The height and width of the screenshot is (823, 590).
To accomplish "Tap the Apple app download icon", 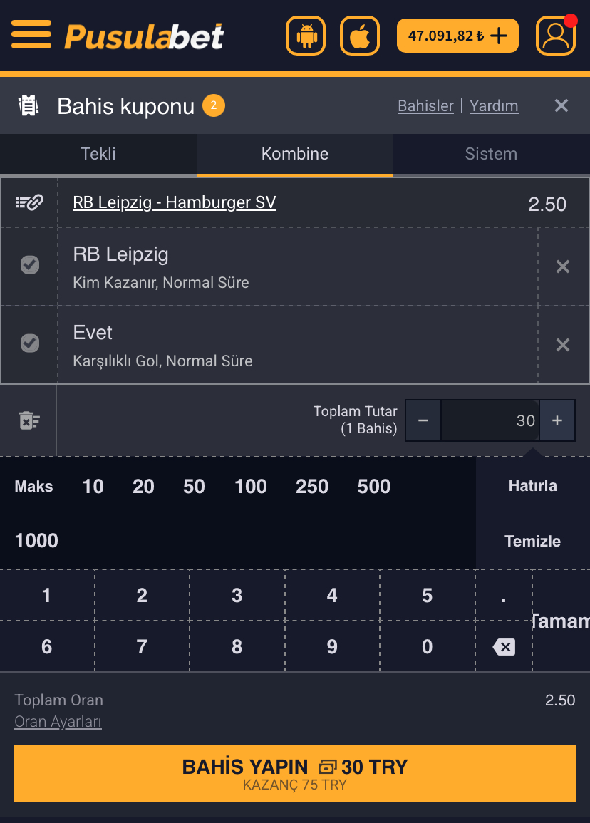I will 360,36.
